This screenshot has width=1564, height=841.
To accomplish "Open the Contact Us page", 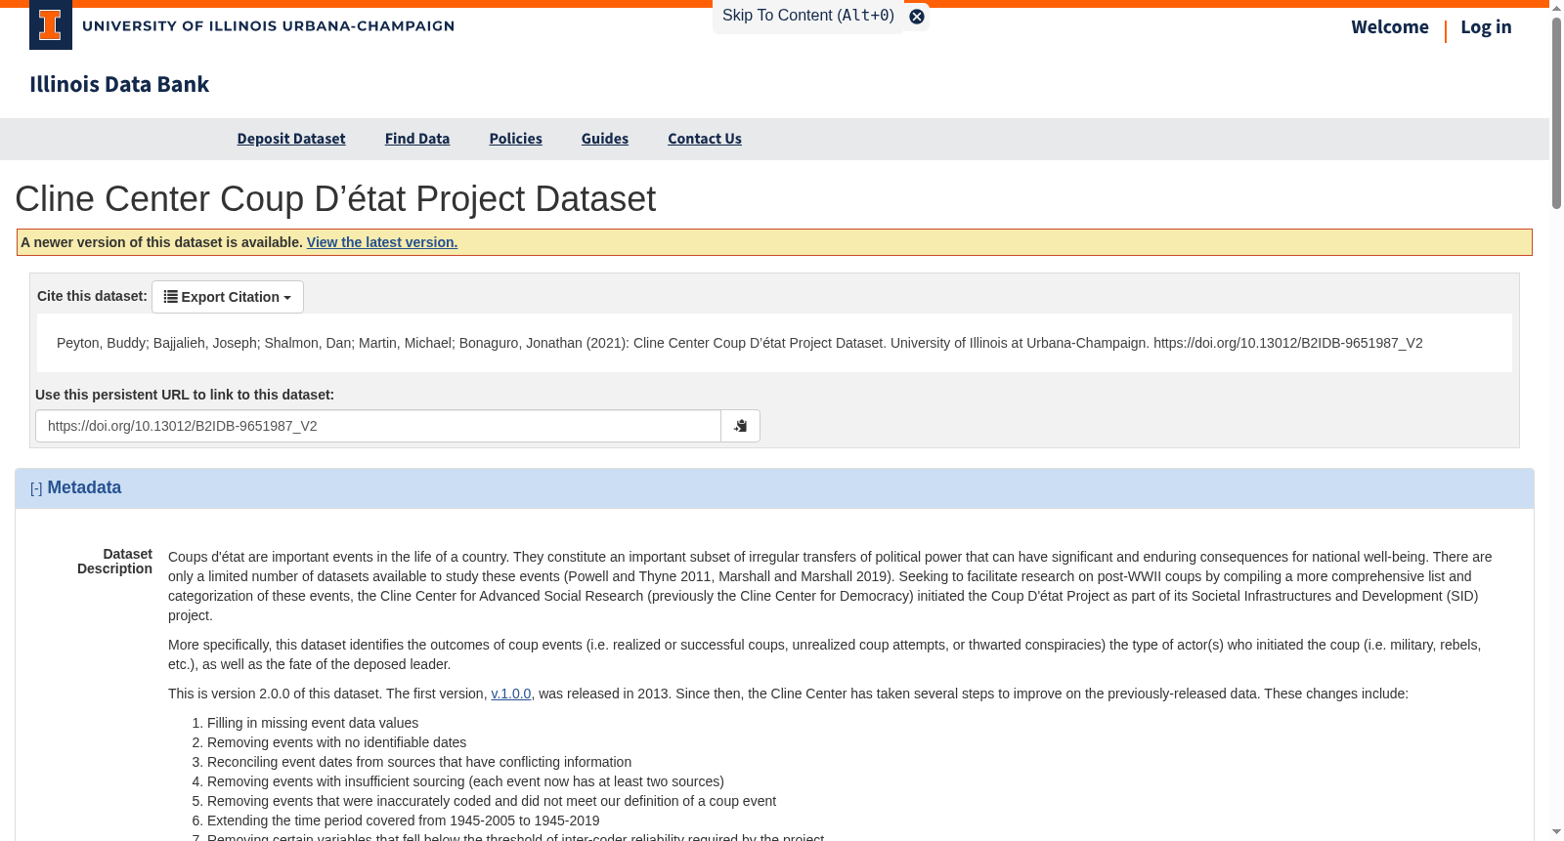I will tap(705, 139).
